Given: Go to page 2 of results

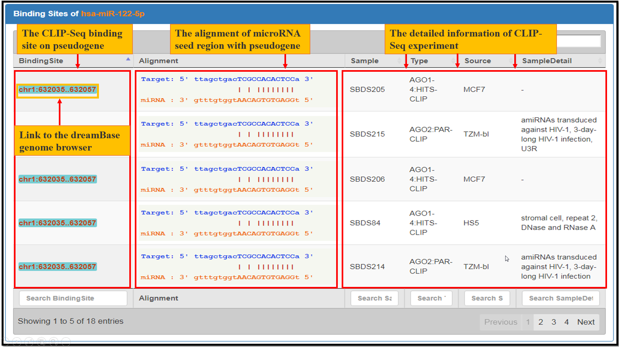Looking at the screenshot, I should 540,322.
